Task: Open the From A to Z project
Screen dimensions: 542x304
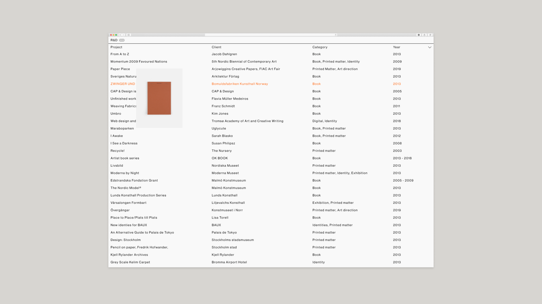Action: (x=120, y=54)
